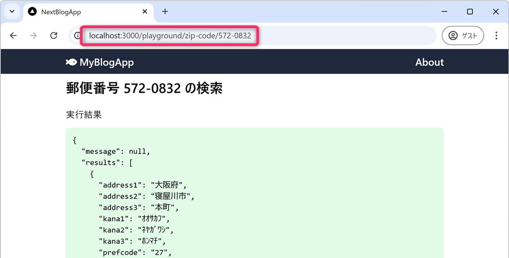Click the address1 大阪府 line in JSON
509x258 pixels.
pos(142,185)
